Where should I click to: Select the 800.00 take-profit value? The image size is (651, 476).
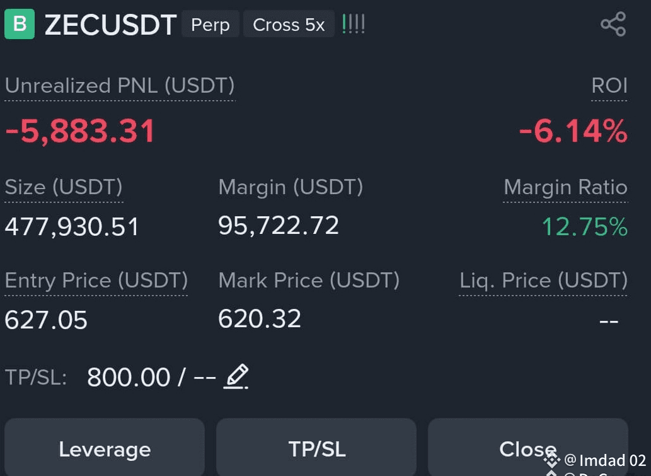tap(129, 377)
